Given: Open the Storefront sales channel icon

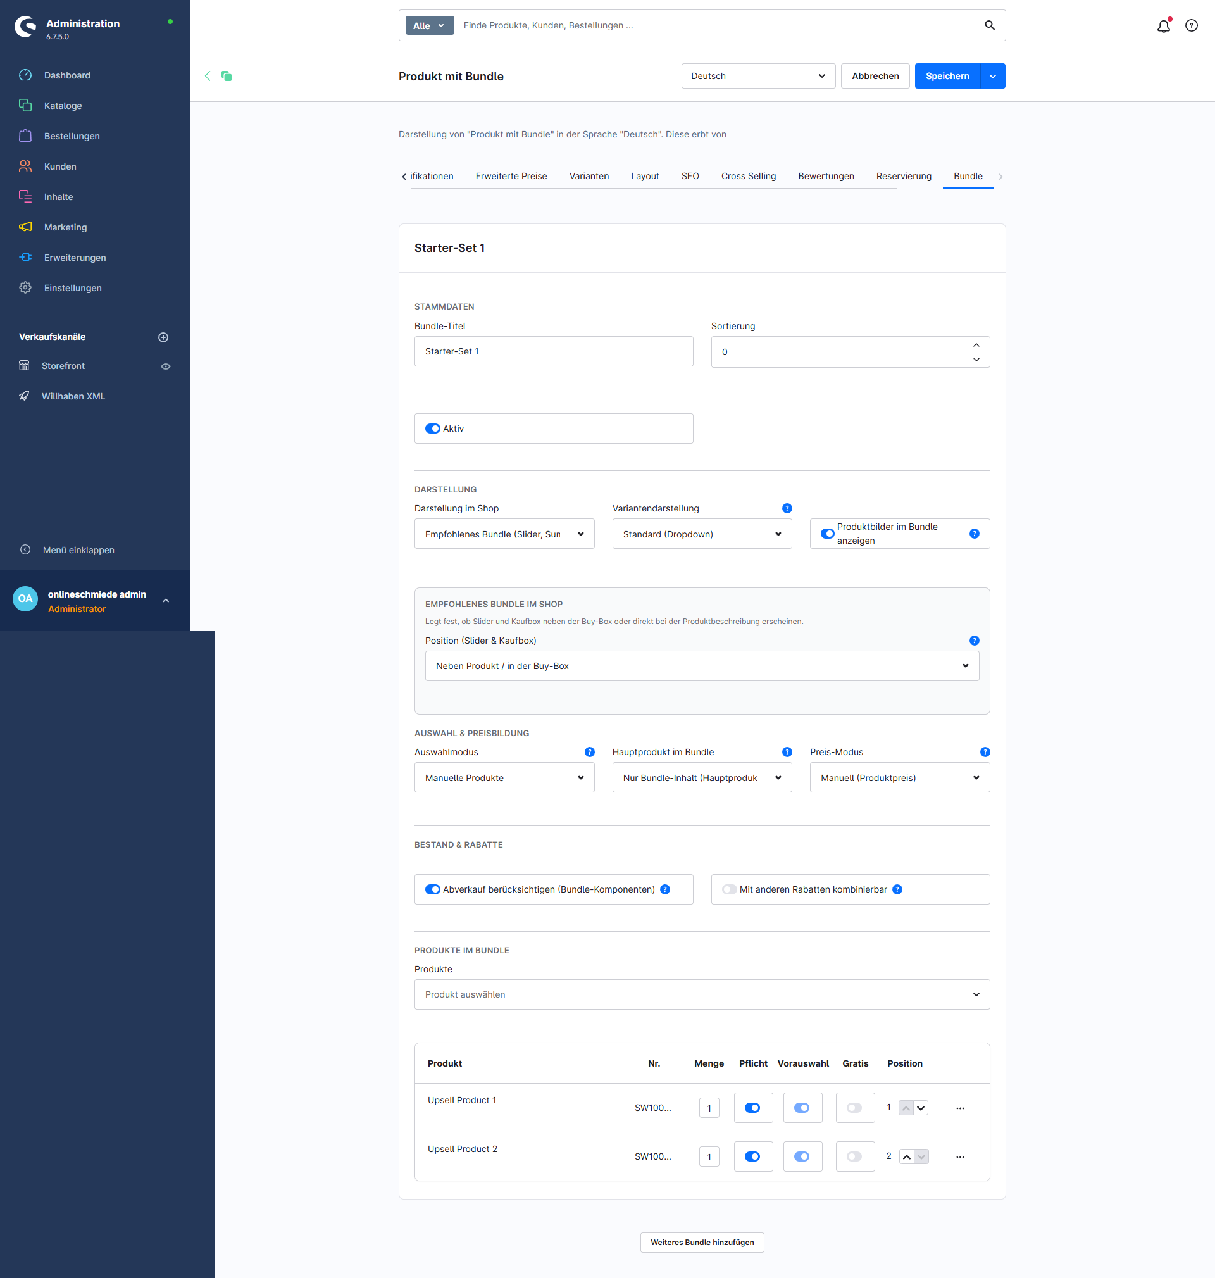Looking at the screenshot, I should (24, 365).
